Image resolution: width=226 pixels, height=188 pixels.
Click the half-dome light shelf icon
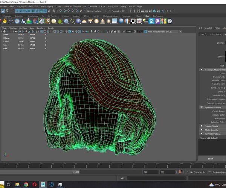[x=84, y=21]
